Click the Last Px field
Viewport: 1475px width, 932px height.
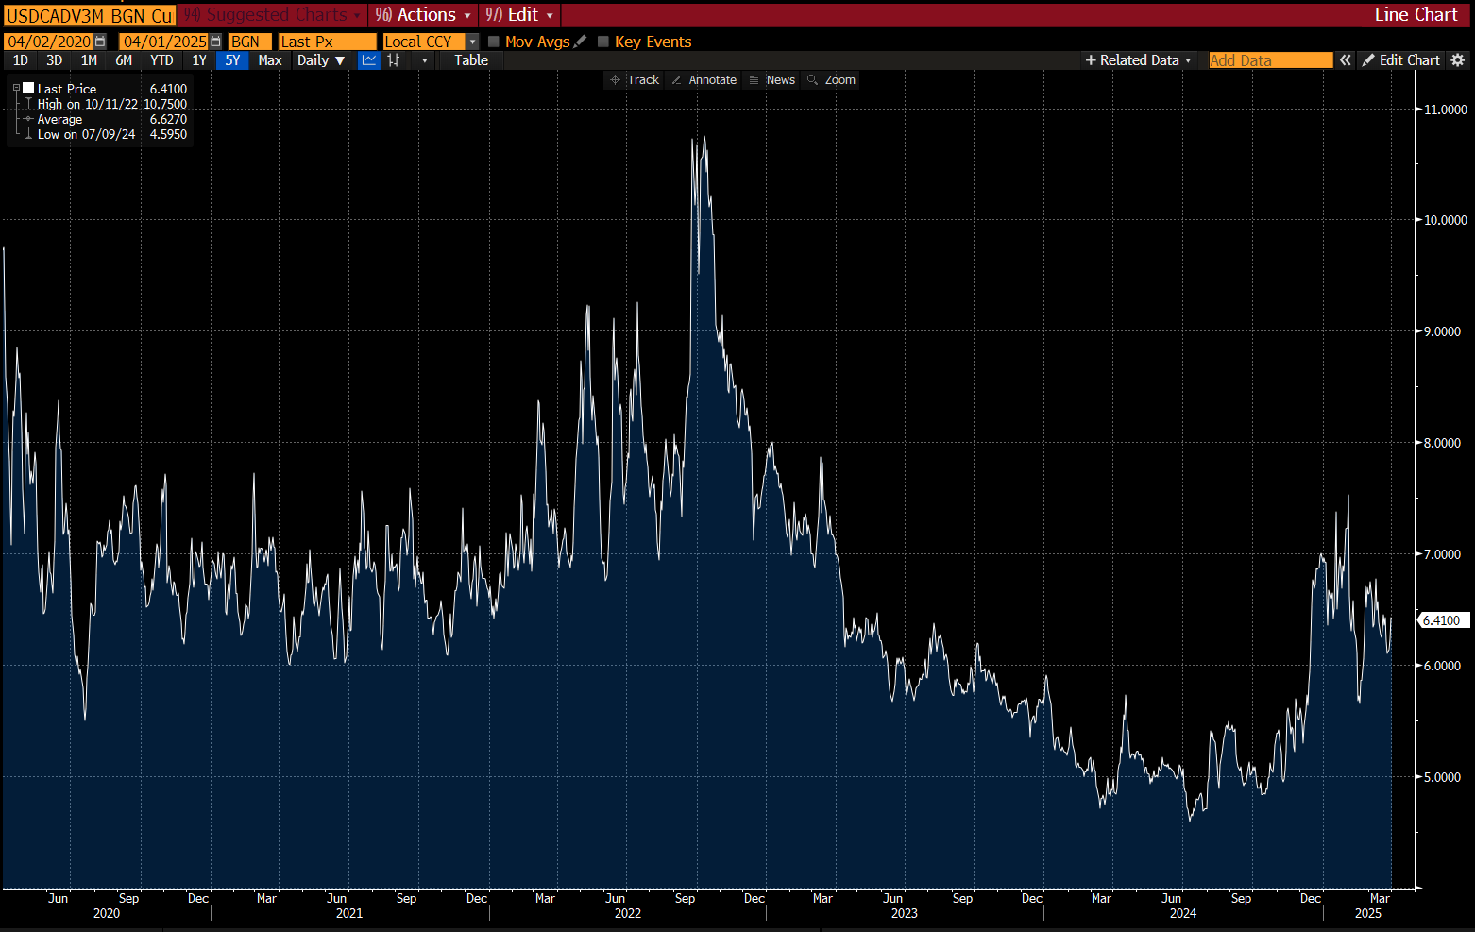[327, 42]
